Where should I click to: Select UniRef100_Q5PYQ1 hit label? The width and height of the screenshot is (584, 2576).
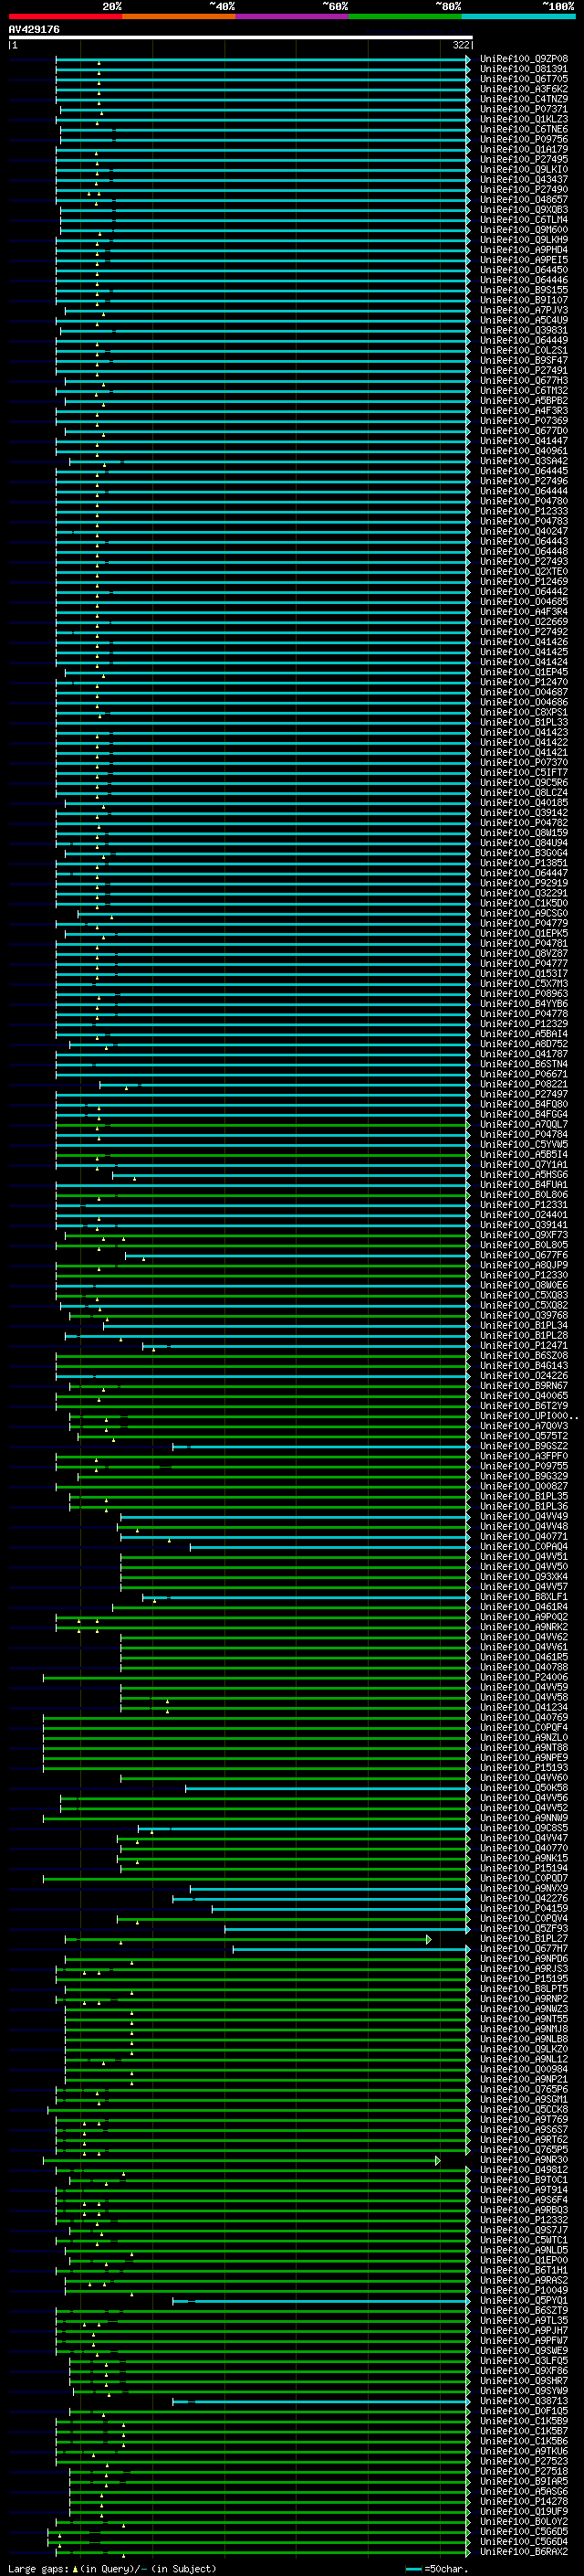click(523, 2300)
